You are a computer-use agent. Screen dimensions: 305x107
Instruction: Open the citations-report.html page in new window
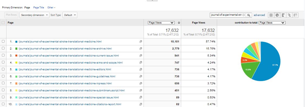click(141, 104)
